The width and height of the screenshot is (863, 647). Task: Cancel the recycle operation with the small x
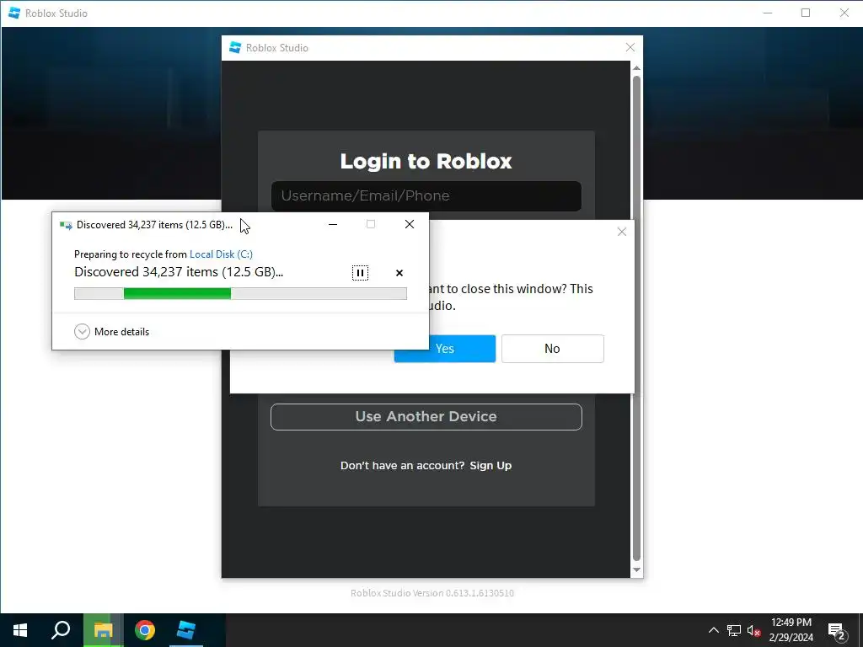tap(399, 273)
